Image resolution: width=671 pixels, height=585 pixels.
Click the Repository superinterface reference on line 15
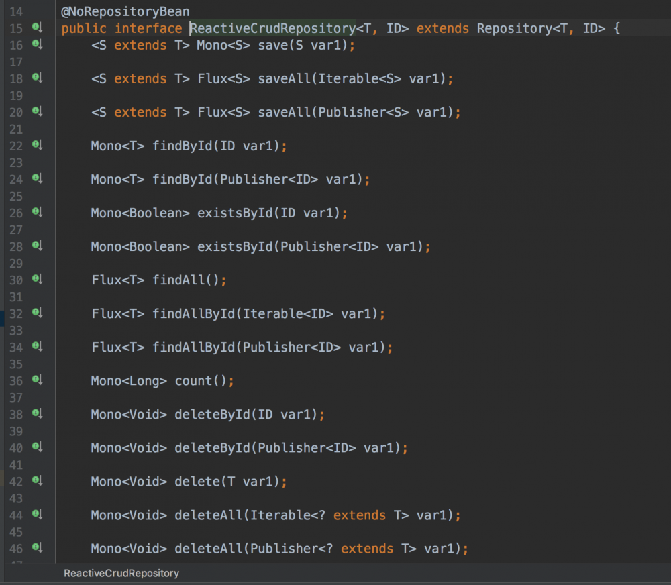tap(513, 28)
